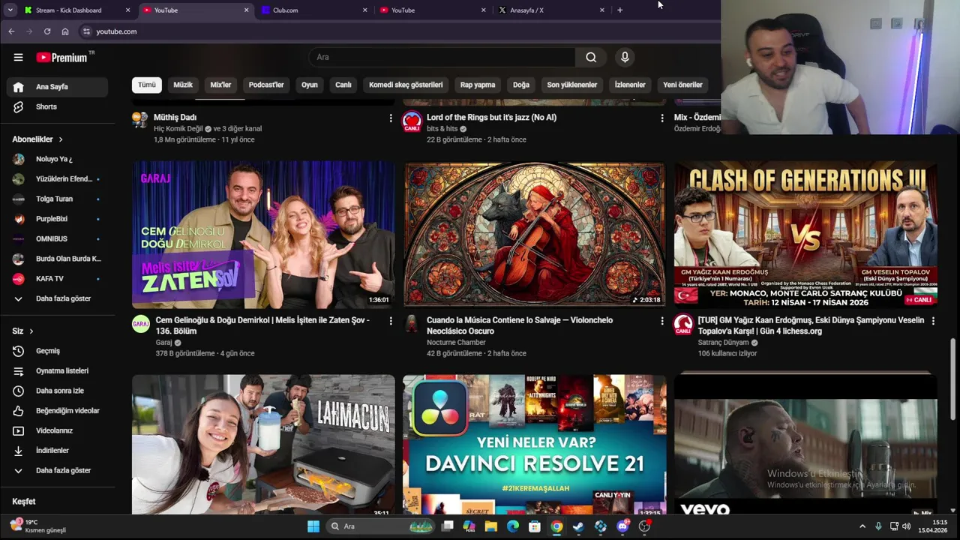Viewport: 960px width, 540px height.
Task: Switch to Anasayfa / X tab
Action: pos(552,10)
